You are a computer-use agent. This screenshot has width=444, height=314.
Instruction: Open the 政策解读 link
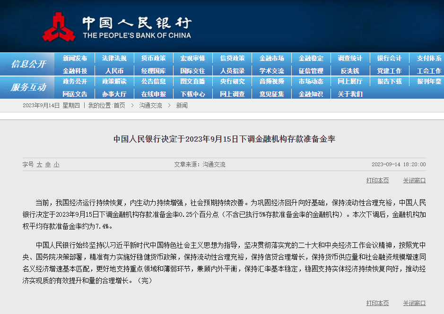click(114, 82)
